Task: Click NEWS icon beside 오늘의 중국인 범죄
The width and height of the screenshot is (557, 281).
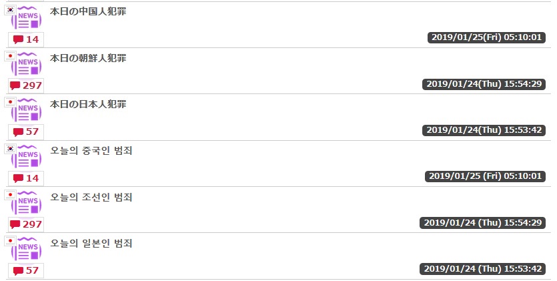Action: pos(28,157)
